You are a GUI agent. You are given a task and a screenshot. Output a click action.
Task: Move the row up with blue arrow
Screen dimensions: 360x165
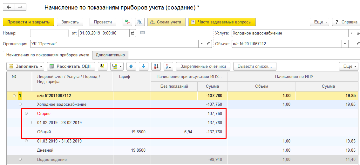pyautogui.click(x=131, y=66)
